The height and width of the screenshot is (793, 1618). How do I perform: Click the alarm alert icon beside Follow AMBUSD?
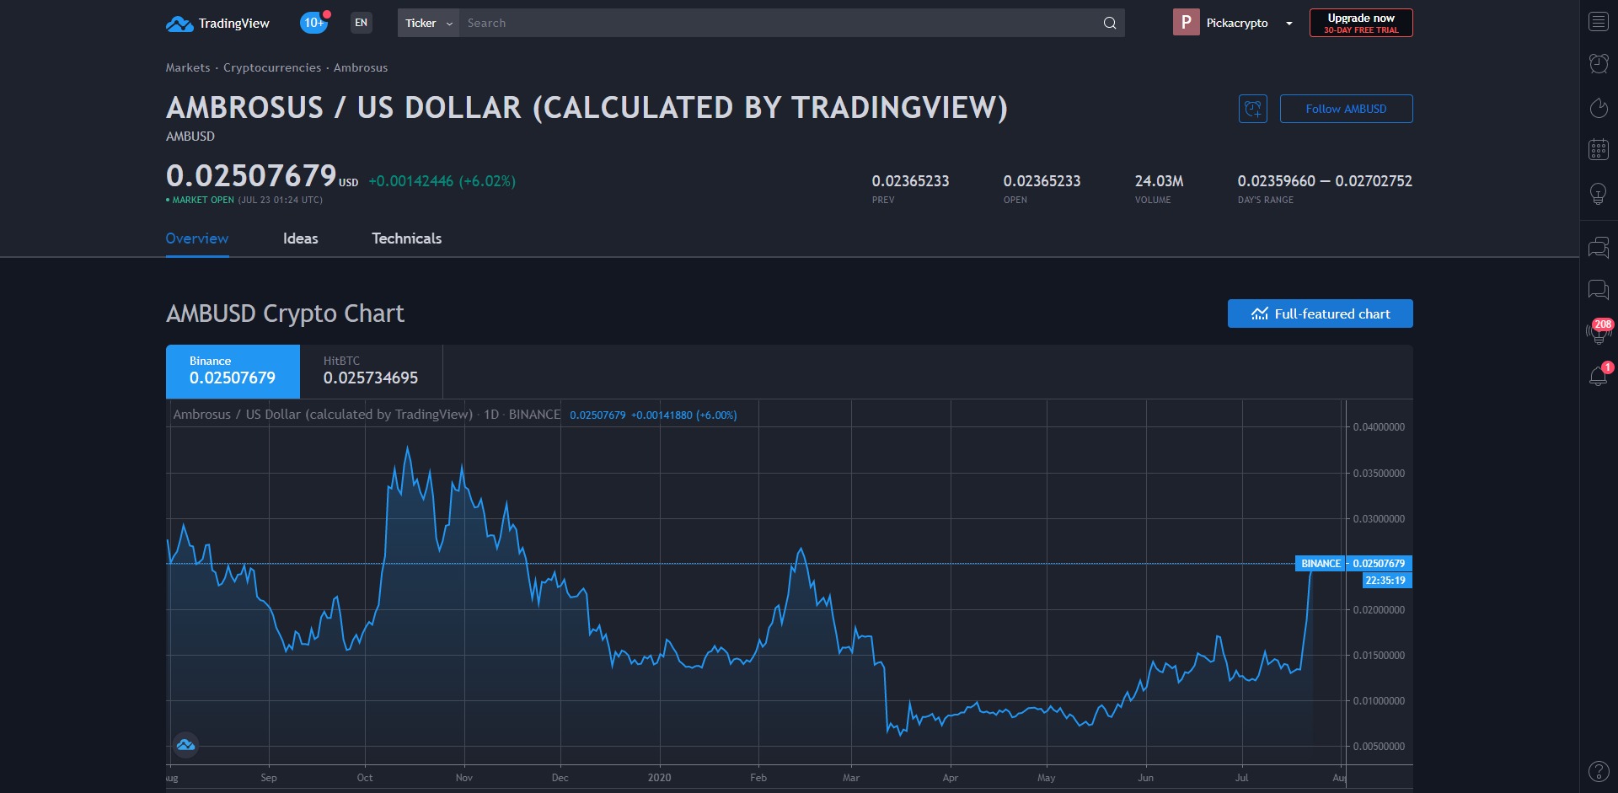1253,109
